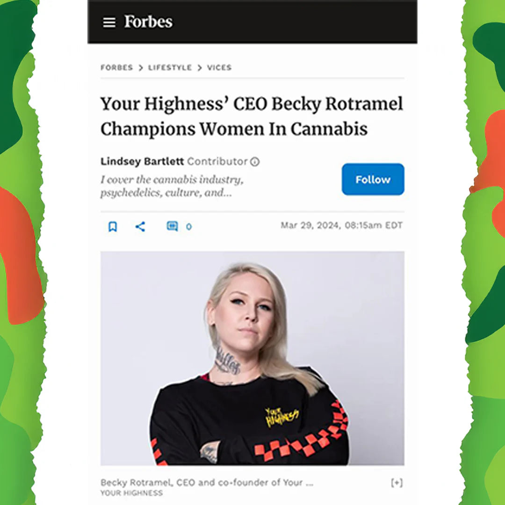505x505 pixels.
Task: Open the comments icon
Action: [x=172, y=226]
